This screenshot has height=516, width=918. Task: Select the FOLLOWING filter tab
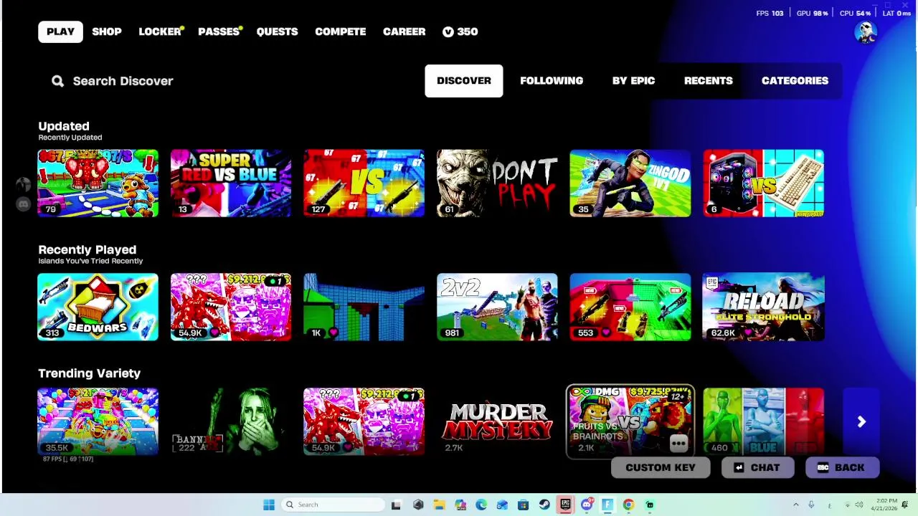point(552,80)
